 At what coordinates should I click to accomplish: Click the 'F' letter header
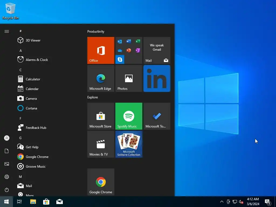[x=20, y=119]
